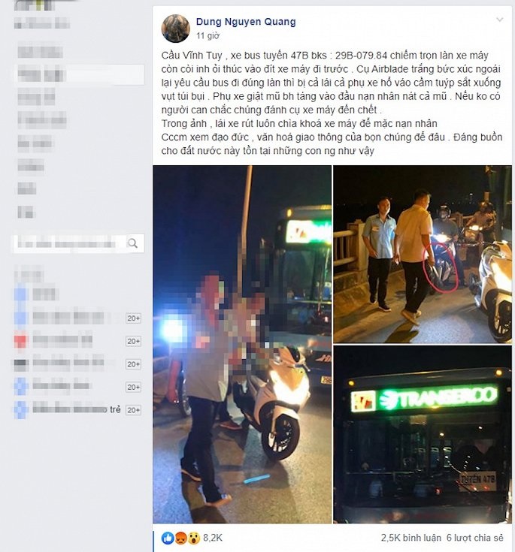Image resolution: width=515 pixels, height=552 pixels.
Task: Open the 11 giờ timestamp link
Action: [x=208, y=35]
